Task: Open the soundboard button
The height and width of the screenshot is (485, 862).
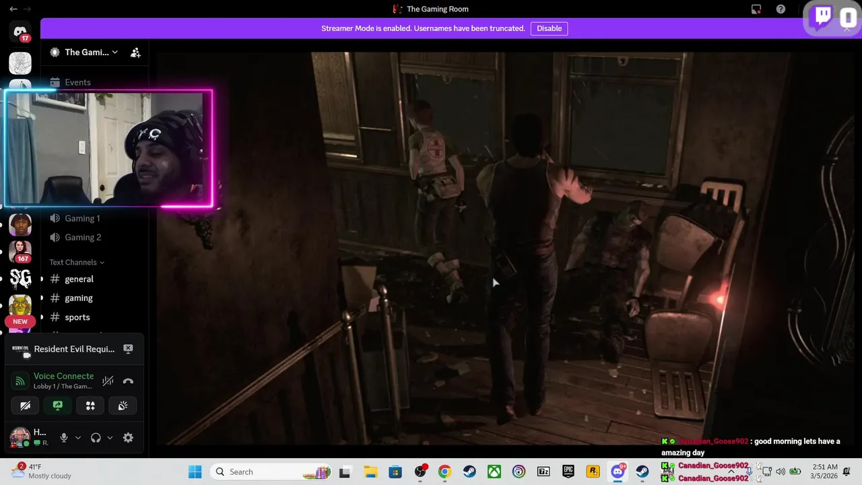Action: (x=123, y=406)
